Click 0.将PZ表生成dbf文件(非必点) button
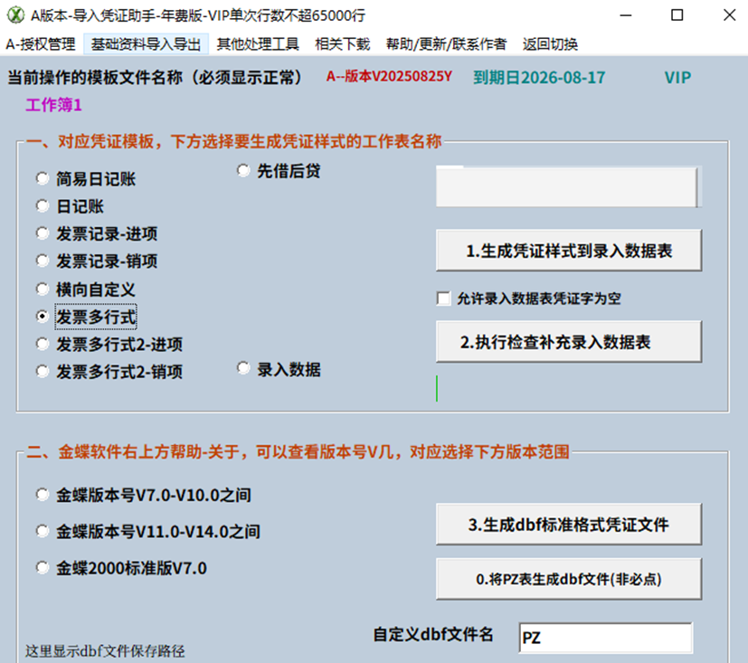The image size is (748, 663). click(x=568, y=579)
